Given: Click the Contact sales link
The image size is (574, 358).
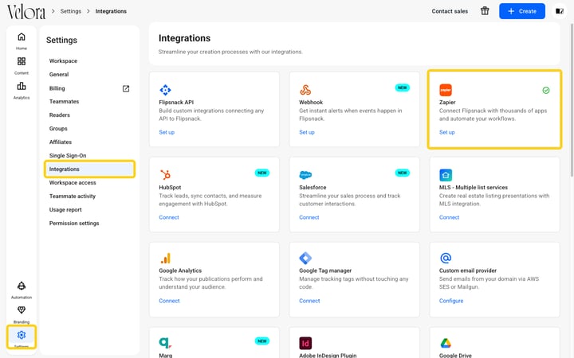Looking at the screenshot, I should coord(450,11).
